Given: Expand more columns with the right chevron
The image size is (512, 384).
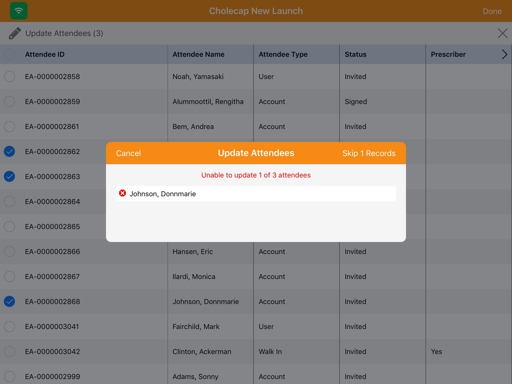Looking at the screenshot, I should click(x=504, y=54).
